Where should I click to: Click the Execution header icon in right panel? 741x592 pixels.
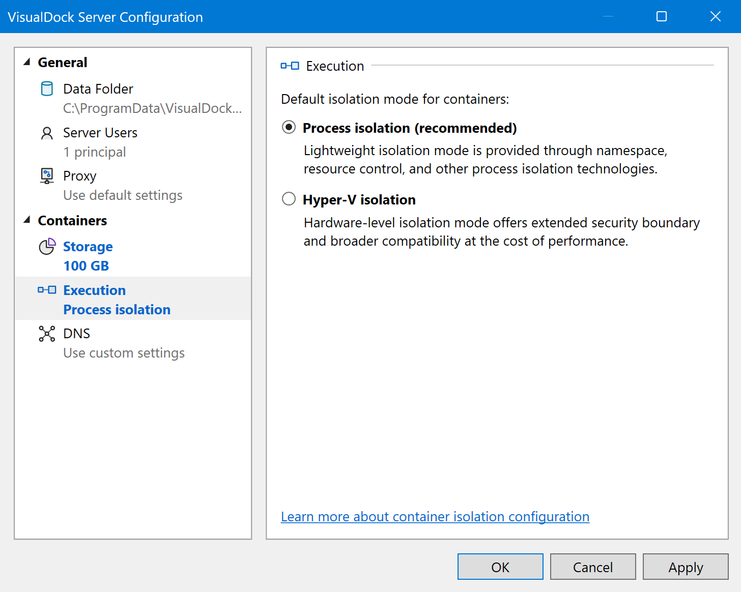pyautogui.click(x=290, y=66)
